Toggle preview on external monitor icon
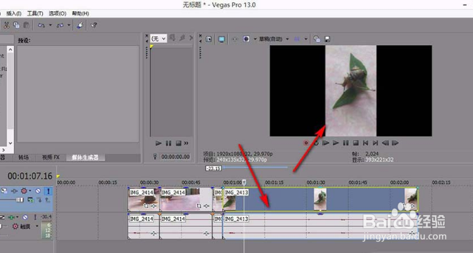The width and height of the screenshot is (473, 253). pos(222,39)
